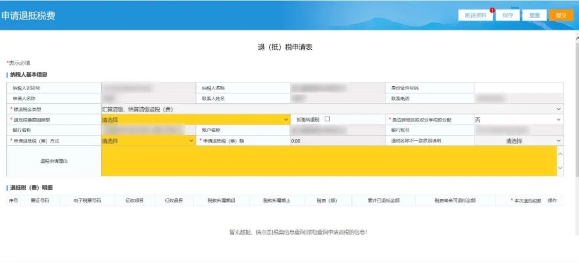
Task: Click the 退(抵)税申请表 form title
Action: 285,47
